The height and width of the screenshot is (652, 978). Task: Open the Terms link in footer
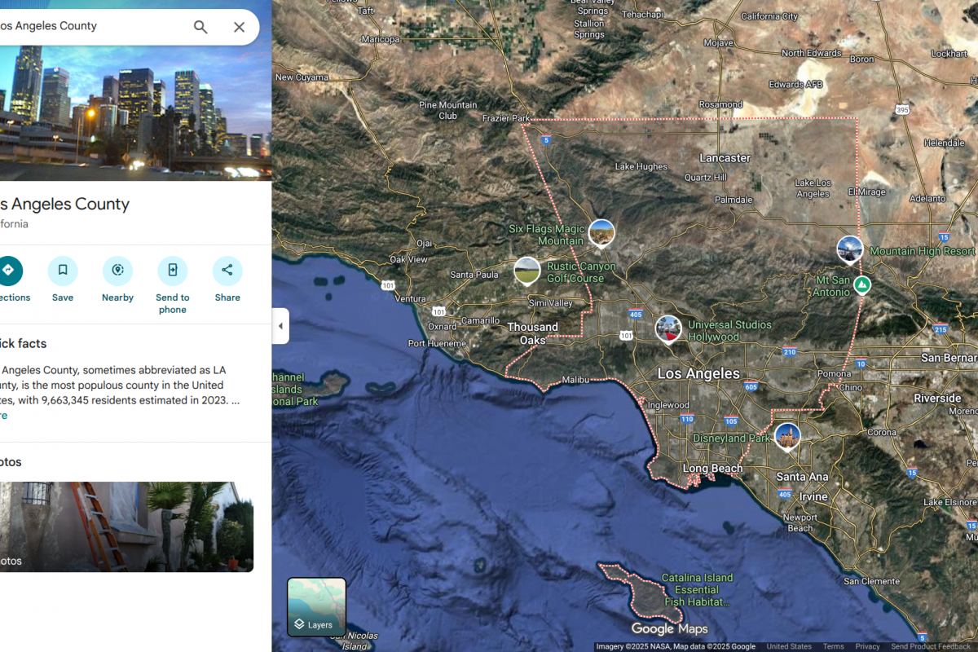click(833, 646)
